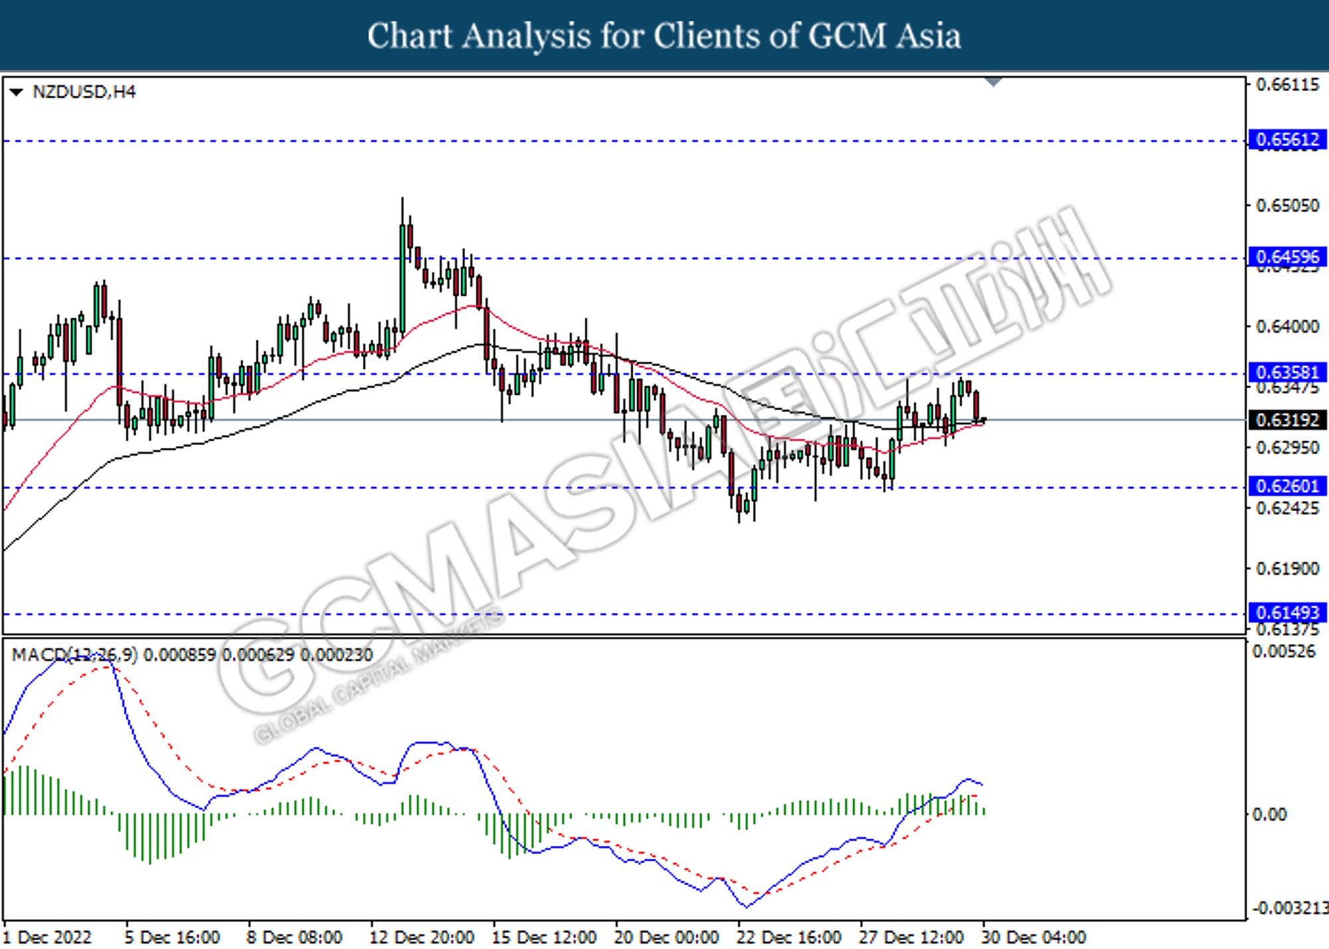Viewport: 1329px width, 949px height.
Task: Click the 30 Dec 04:00 time label
Action: tap(1033, 938)
